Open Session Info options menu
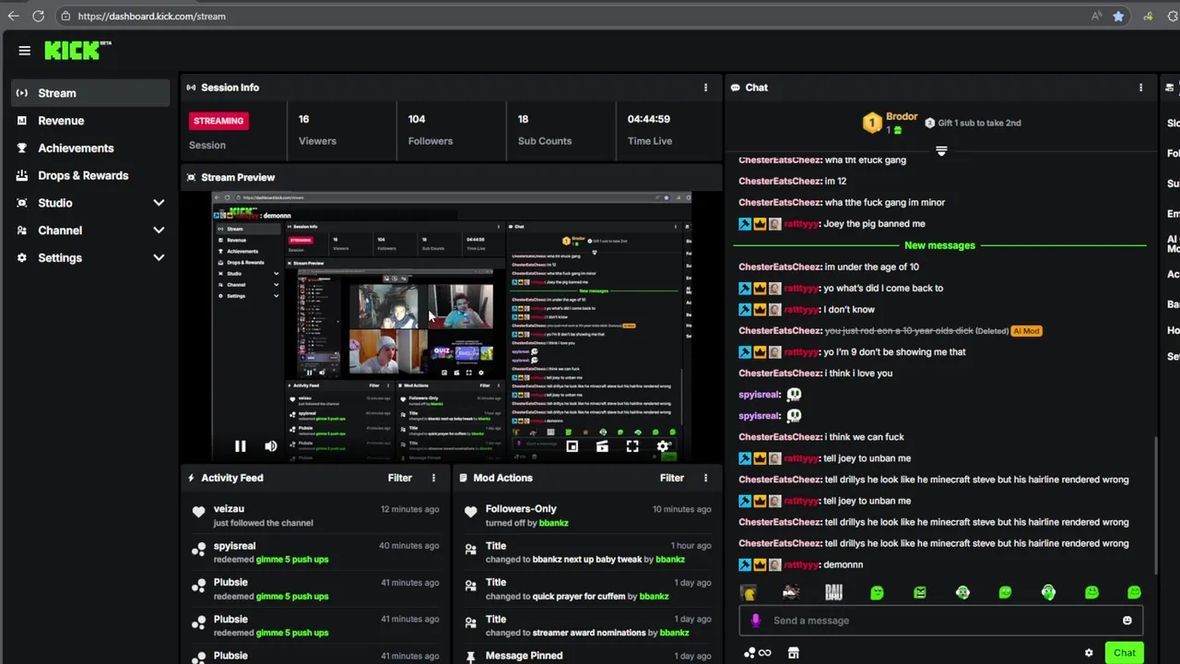 pyautogui.click(x=706, y=88)
